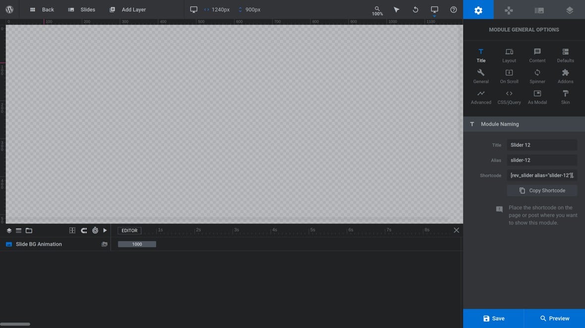Screen dimensions: 585x328
Task: Open the responsive device view dropdown
Action: 434,10
